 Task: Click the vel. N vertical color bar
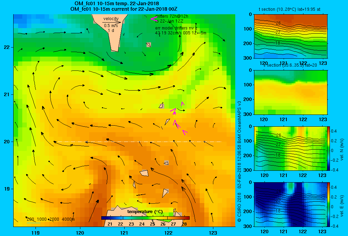pyautogui.click(x=329, y=148)
